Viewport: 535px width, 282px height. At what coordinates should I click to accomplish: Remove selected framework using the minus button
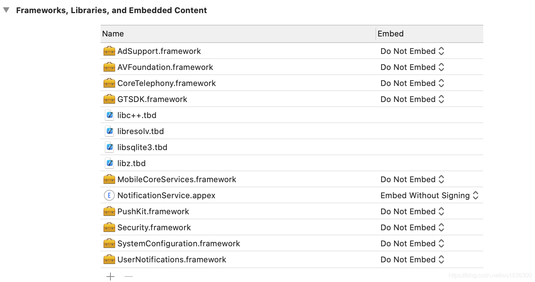pos(128,277)
